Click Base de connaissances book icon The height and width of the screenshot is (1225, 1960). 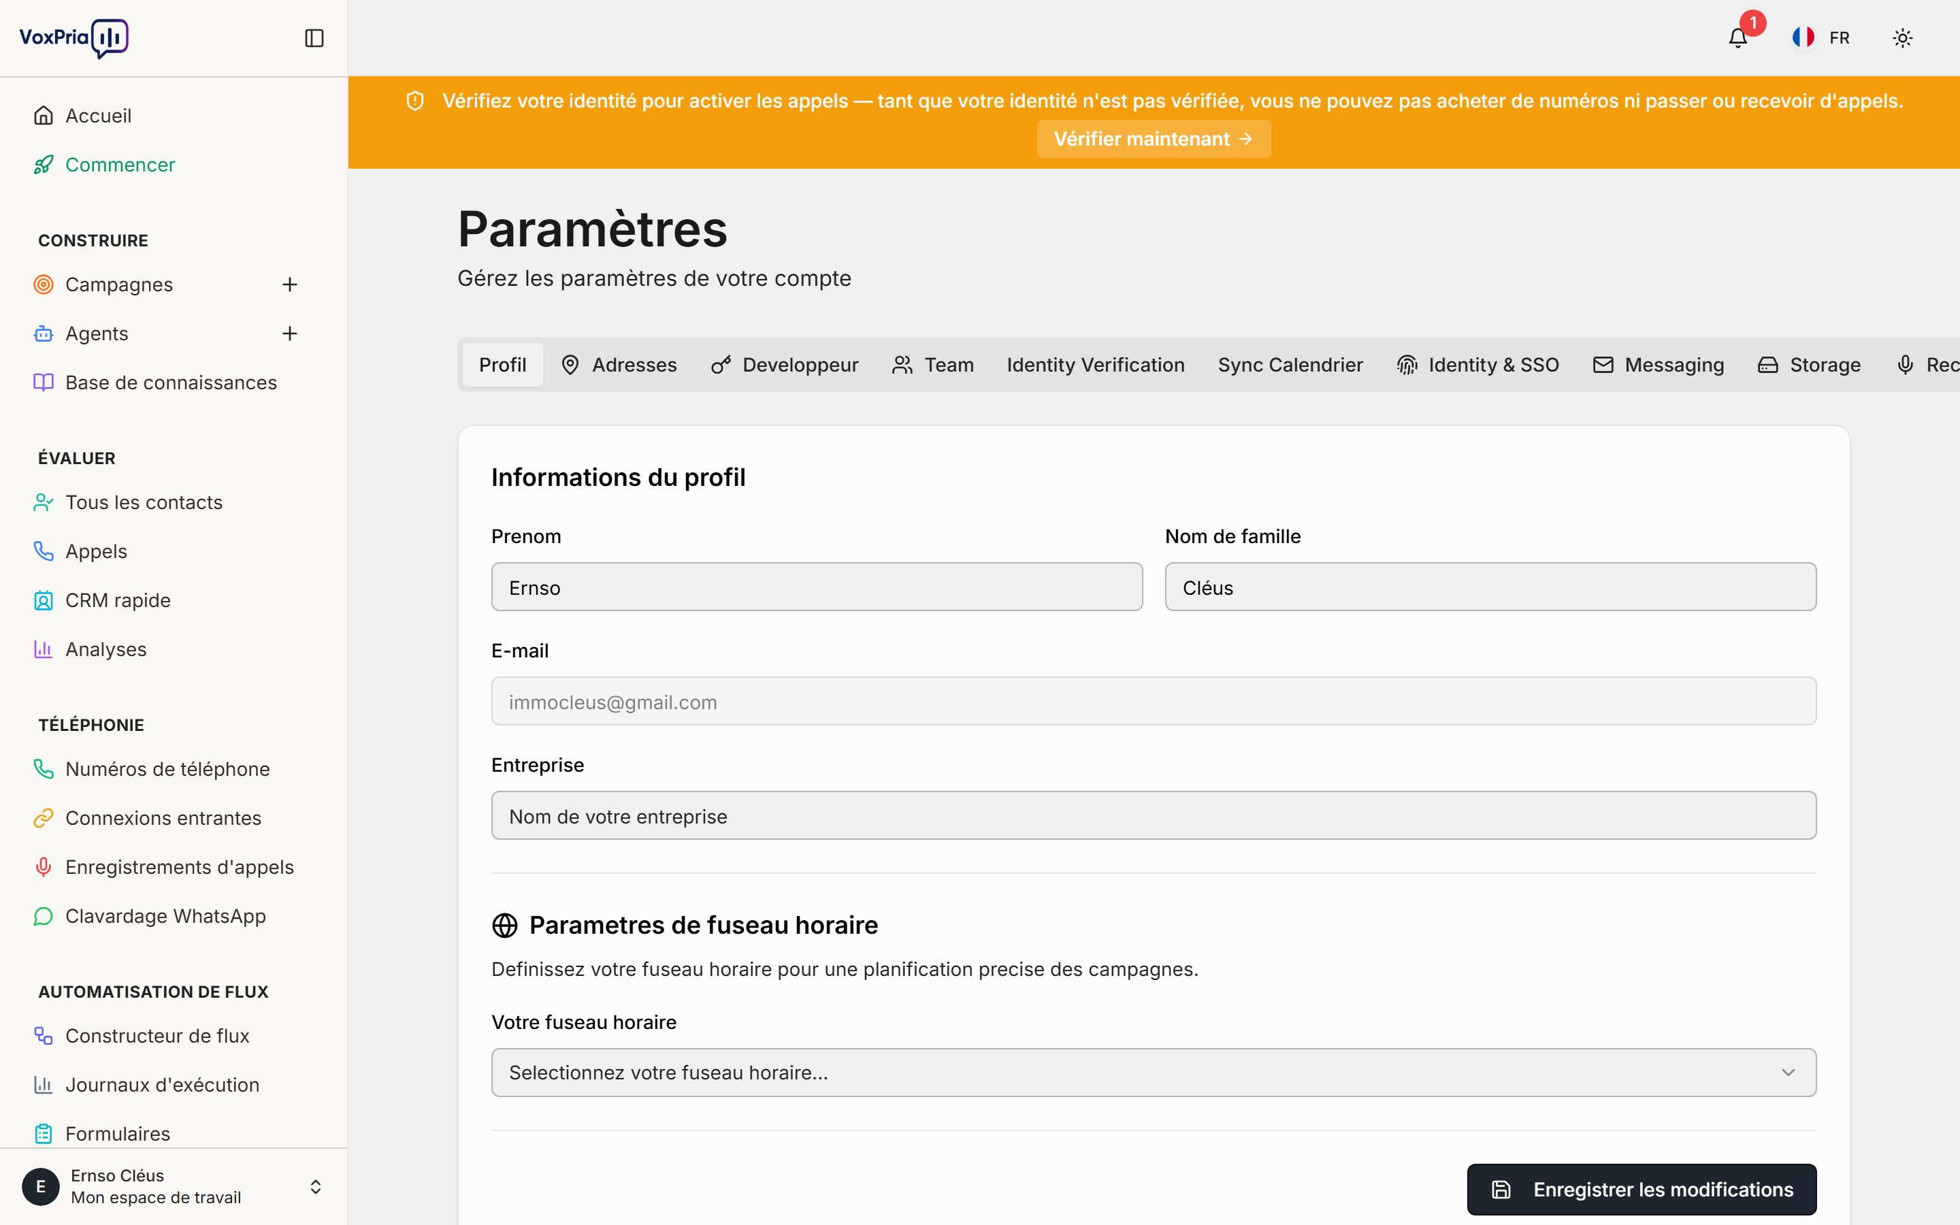click(x=44, y=382)
